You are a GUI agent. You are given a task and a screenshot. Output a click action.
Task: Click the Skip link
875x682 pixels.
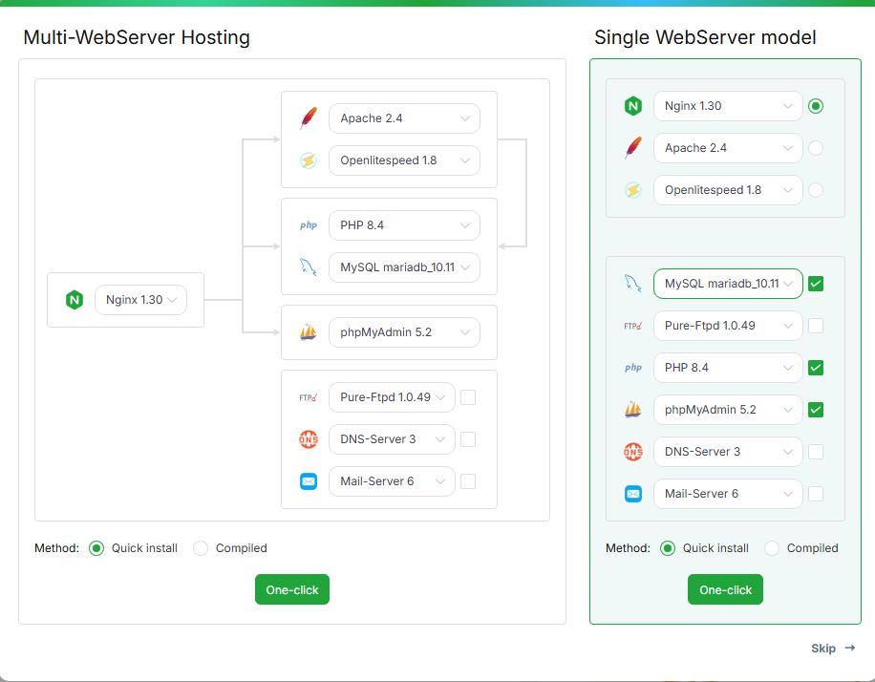pos(833,649)
